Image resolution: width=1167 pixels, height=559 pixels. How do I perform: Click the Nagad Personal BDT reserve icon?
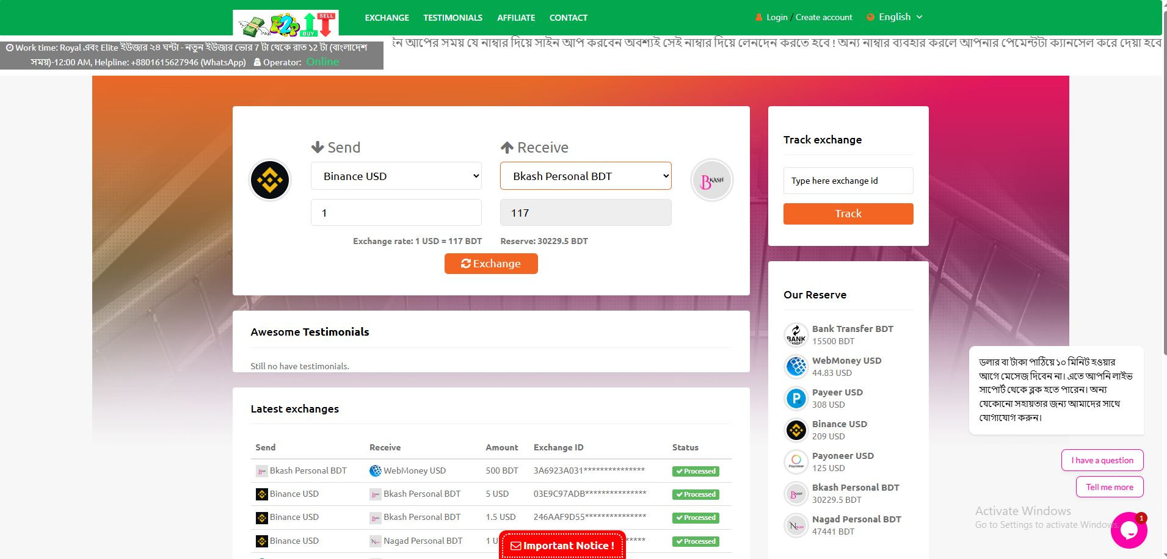[796, 525]
